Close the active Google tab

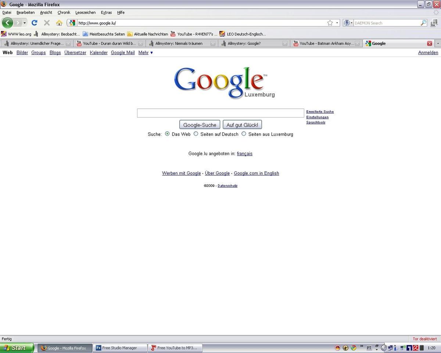tap(430, 43)
